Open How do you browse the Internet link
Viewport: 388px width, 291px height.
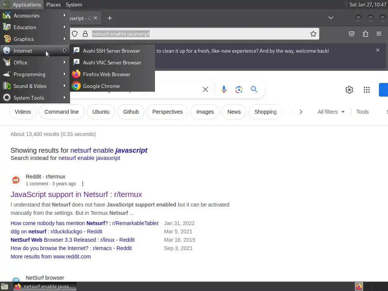coord(71,248)
